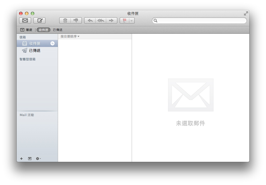
Task: Select 收件匣 in favorites bar
Action: click(43, 30)
